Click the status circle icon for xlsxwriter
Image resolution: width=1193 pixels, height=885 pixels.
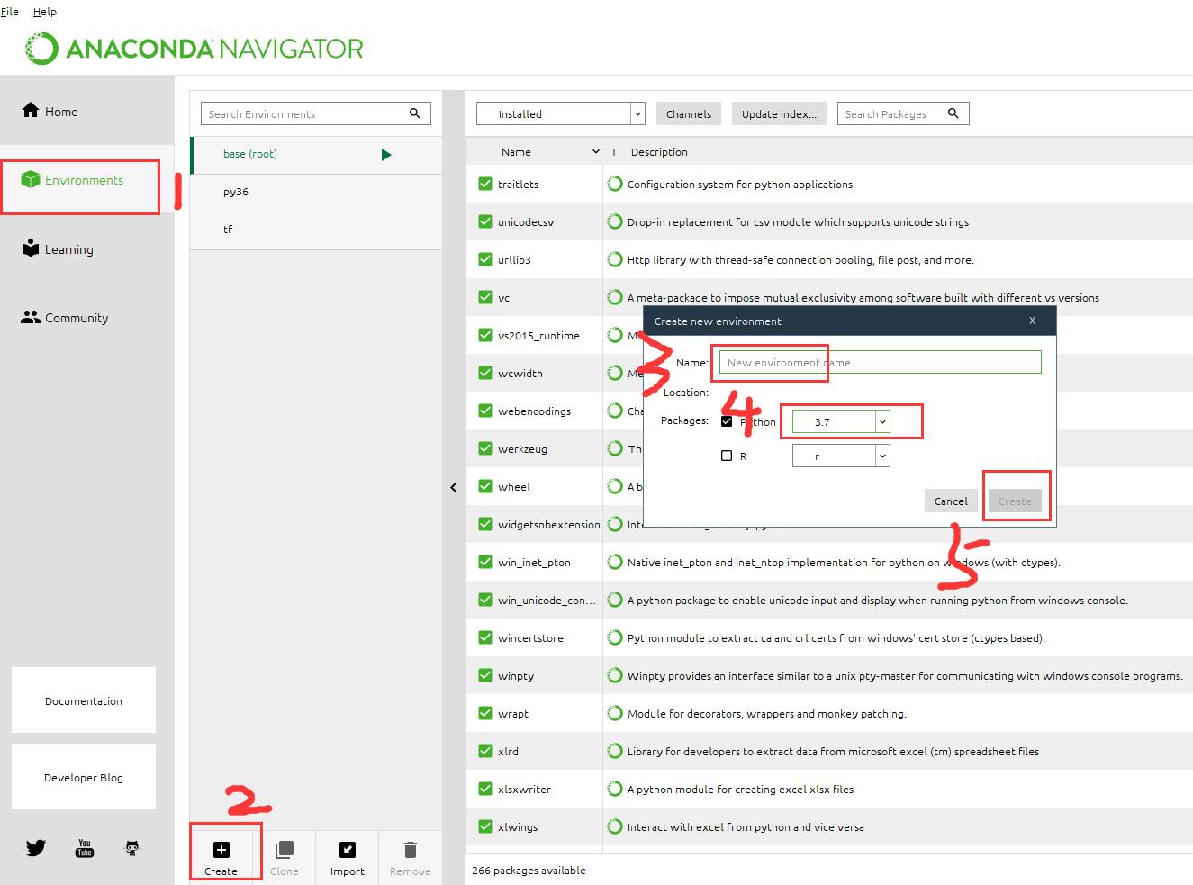coord(615,789)
